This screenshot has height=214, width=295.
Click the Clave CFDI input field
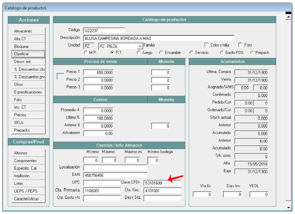point(162,183)
